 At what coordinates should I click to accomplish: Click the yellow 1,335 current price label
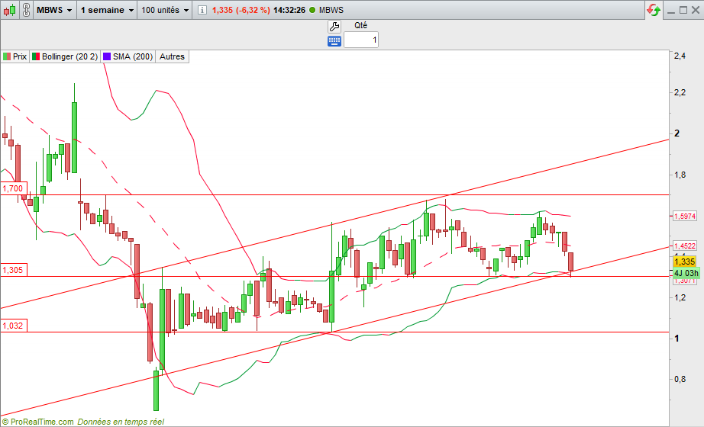[685, 262]
